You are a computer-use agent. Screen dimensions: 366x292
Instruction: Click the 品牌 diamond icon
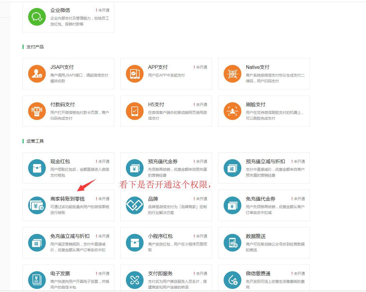point(135,205)
